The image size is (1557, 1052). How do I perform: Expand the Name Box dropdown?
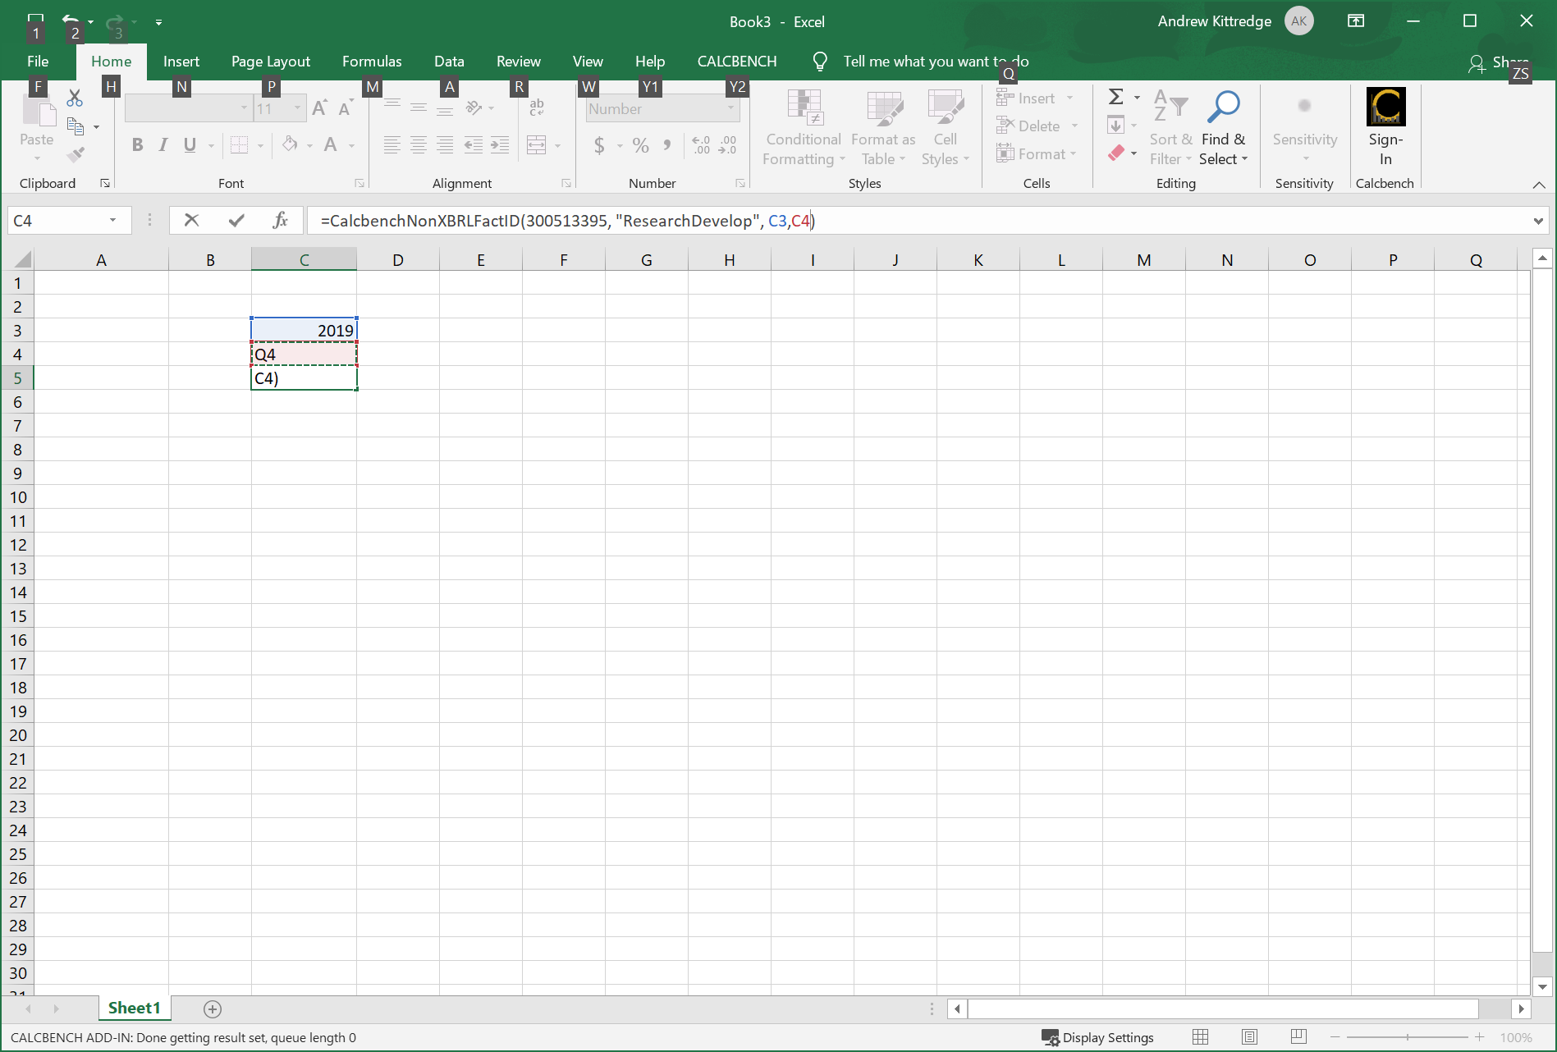pyautogui.click(x=112, y=220)
